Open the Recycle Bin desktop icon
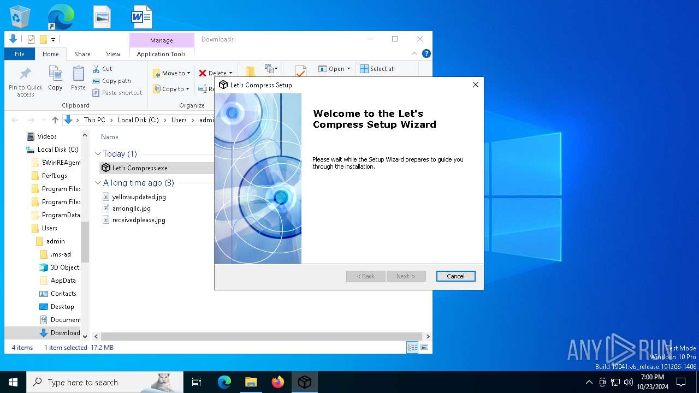 pyautogui.click(x=20, y=16)
